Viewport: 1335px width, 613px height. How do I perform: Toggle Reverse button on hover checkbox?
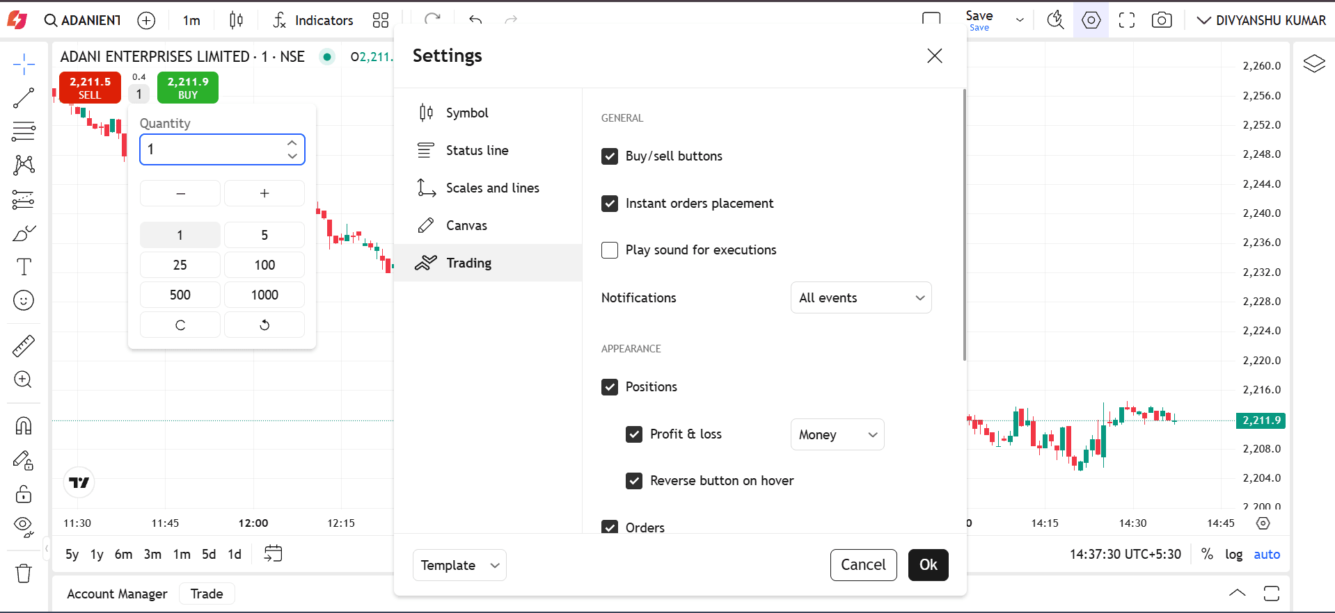pyautogui.click(x=634, y=481)
